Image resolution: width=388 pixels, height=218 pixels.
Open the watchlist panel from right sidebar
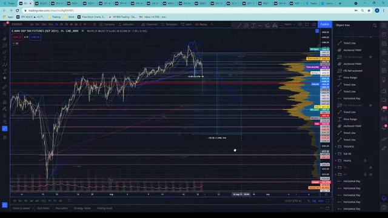[x=384, y=25]
